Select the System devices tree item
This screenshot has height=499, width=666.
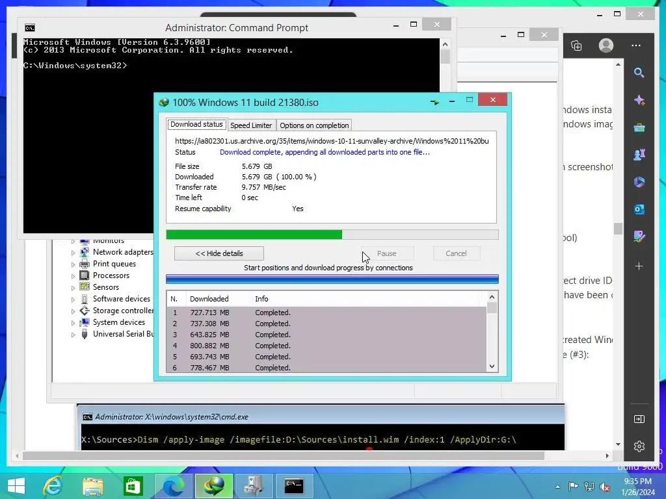click(x=119, y=322)
